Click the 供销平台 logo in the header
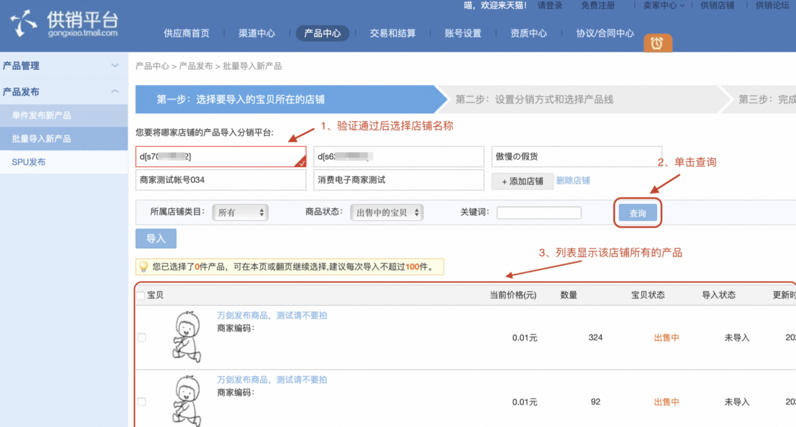The image size is (796, 427). (64, 23)
